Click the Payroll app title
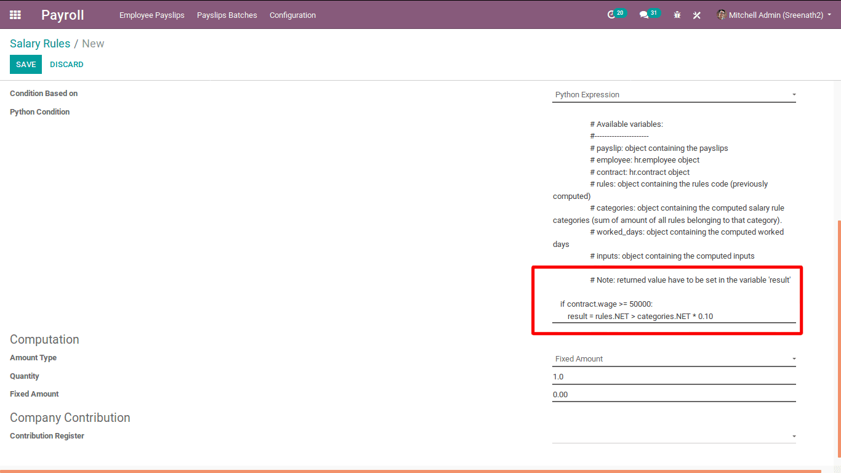This screenshot has height=473, width=841. [x=63, y=15]
